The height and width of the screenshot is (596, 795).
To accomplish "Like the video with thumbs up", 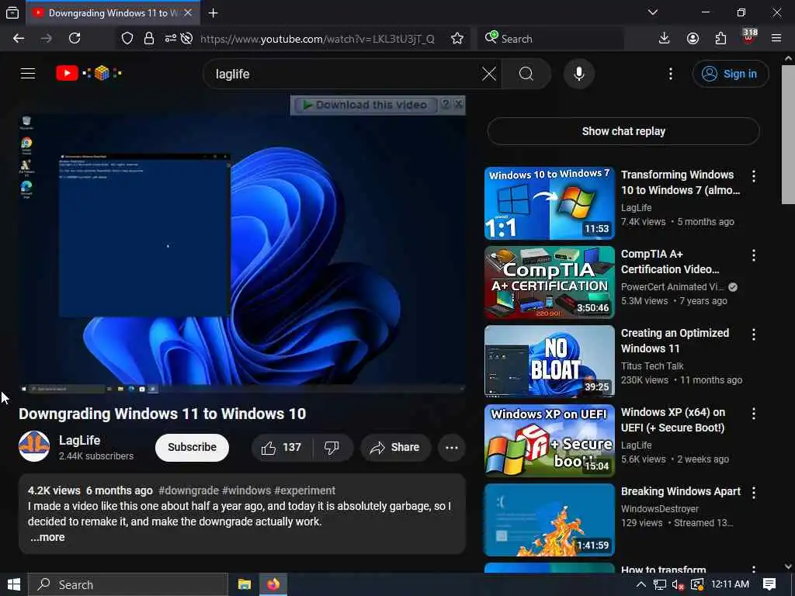I will click(x=281, y=448).
